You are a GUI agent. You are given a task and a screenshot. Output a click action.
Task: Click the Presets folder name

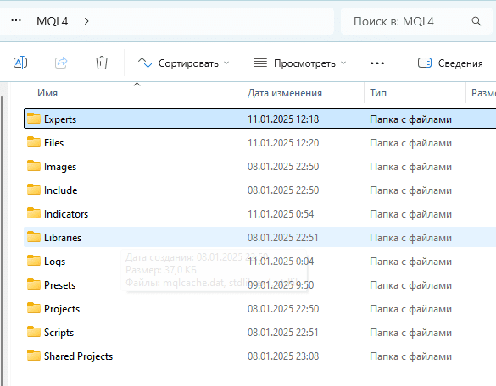(x=60, y=285)
